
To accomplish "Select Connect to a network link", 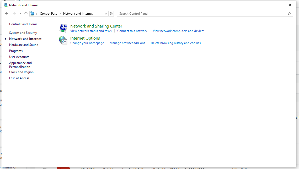I will point(132,31).
